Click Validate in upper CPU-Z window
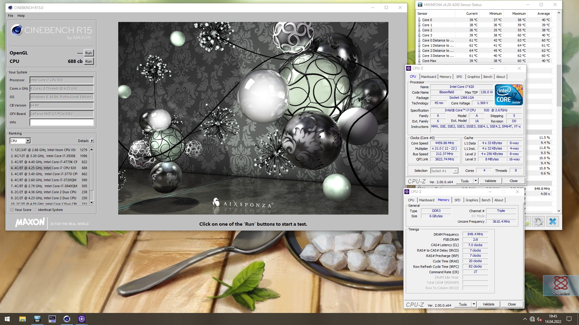 pyautogui.click(x=490, y=181)
